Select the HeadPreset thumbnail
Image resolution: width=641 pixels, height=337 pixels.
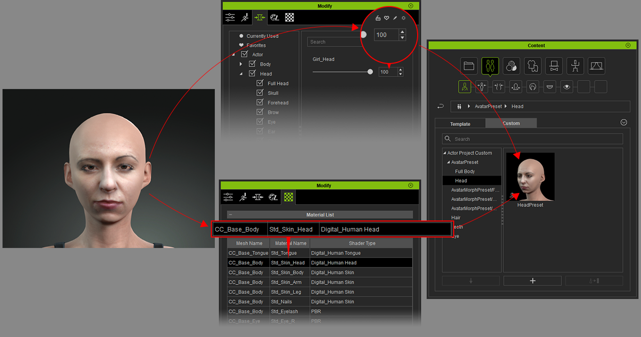(530, 177)
